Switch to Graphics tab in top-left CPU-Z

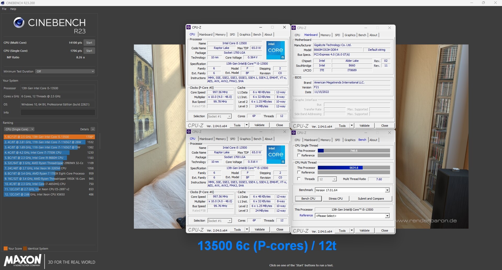point(245,35)
